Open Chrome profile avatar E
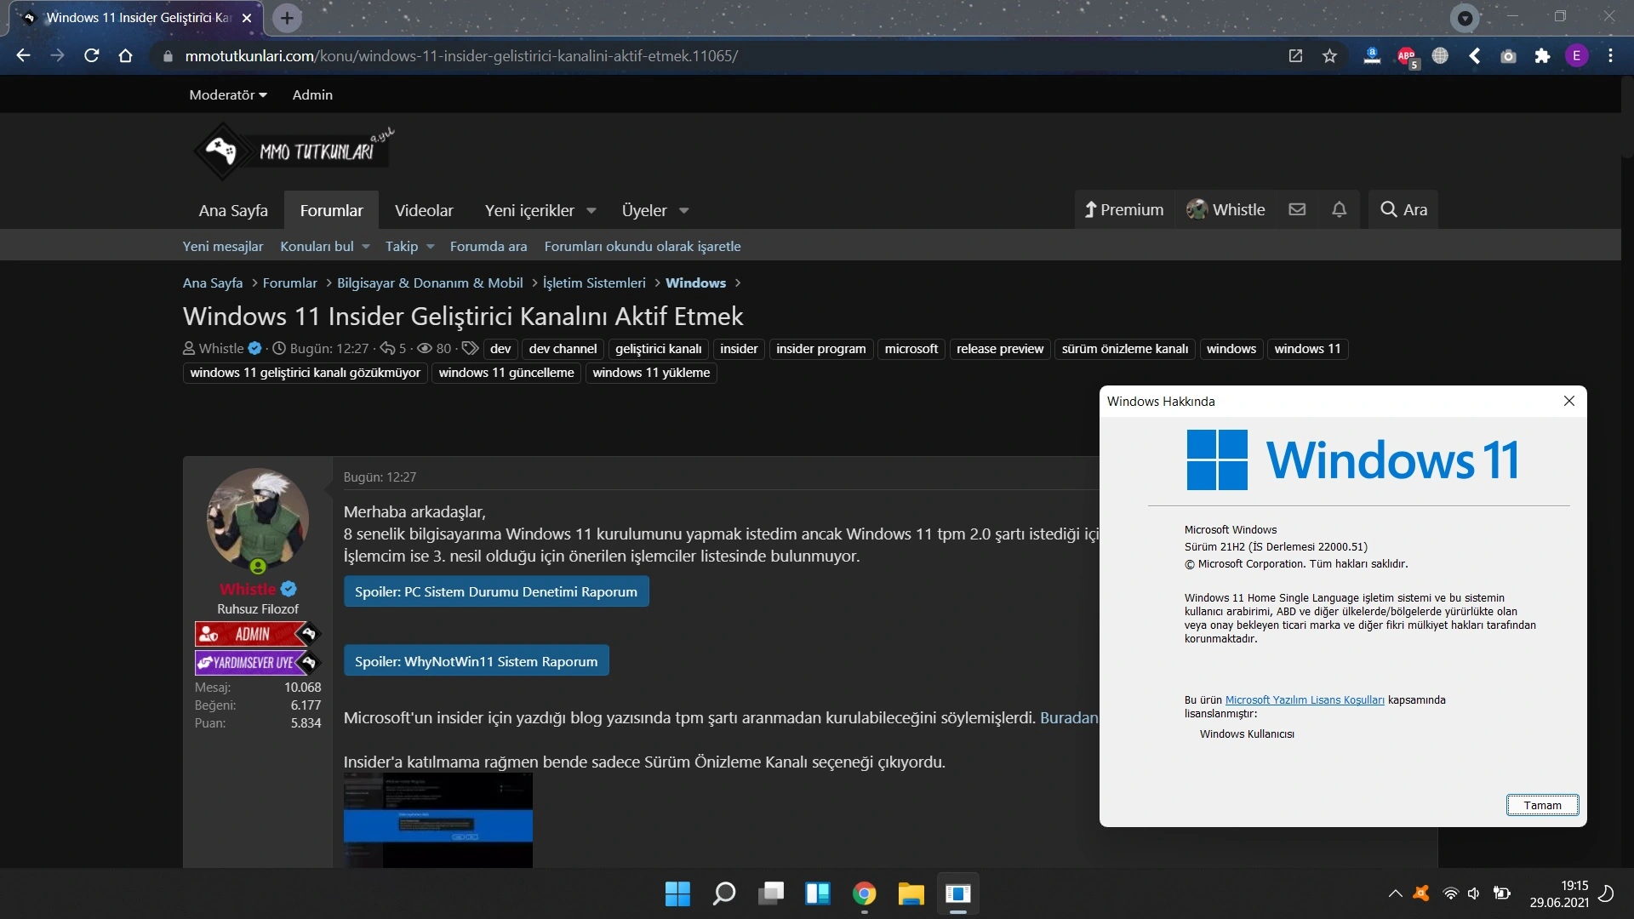 click(x=1576, y=56)
